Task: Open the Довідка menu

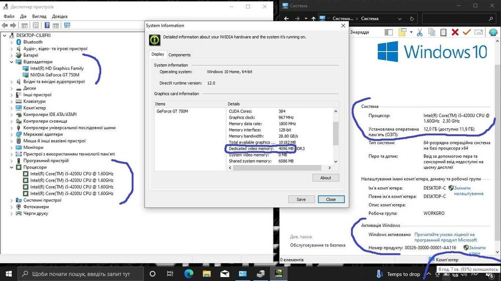Action: click(60, 16)
